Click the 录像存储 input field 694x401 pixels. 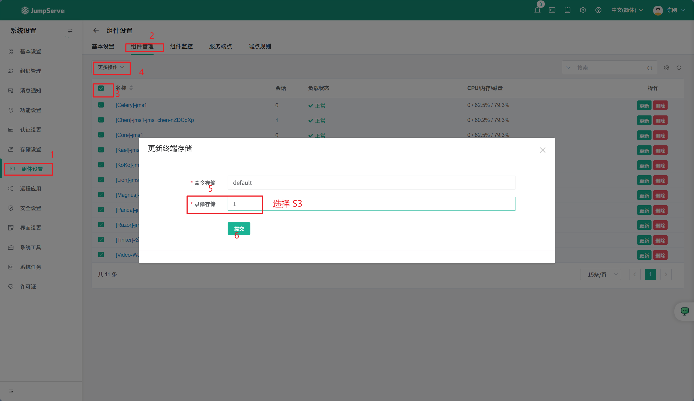(x=371, y=204)
